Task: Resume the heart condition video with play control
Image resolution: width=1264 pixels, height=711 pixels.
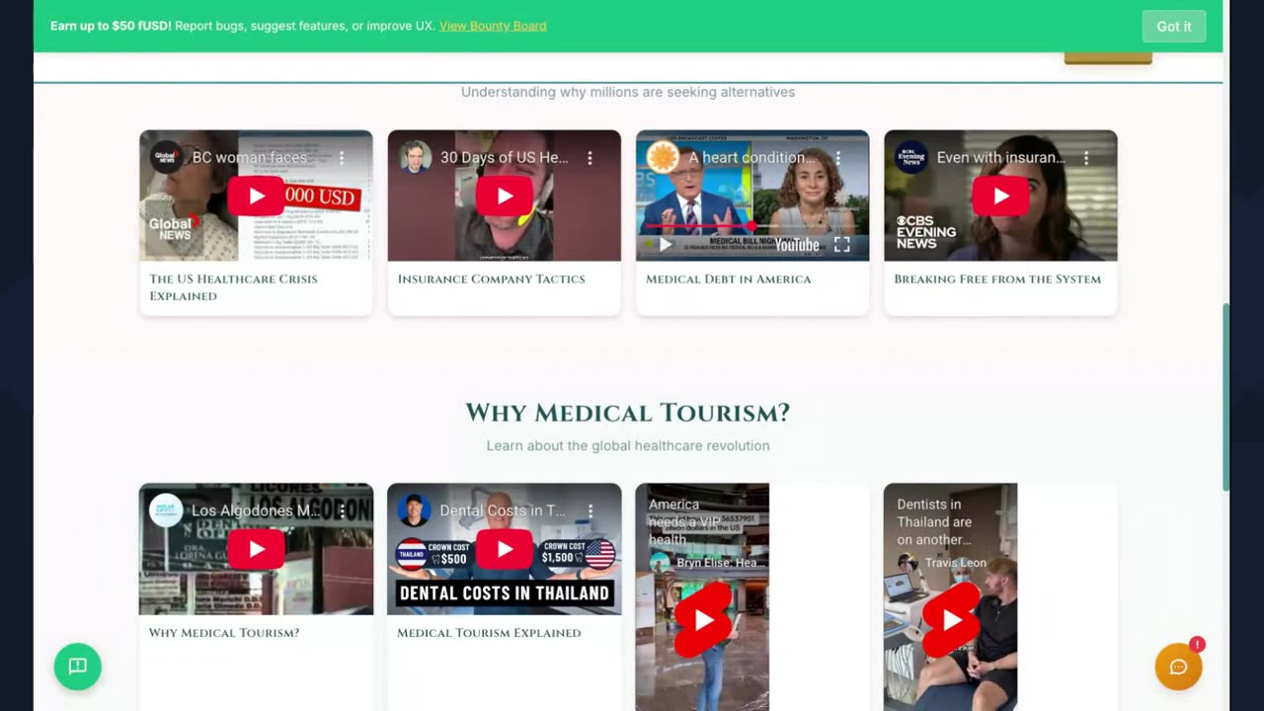Action: (x=665, y=245)
